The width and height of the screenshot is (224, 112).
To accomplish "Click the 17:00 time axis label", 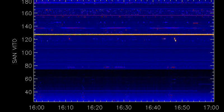I will [x=211, y=108].
